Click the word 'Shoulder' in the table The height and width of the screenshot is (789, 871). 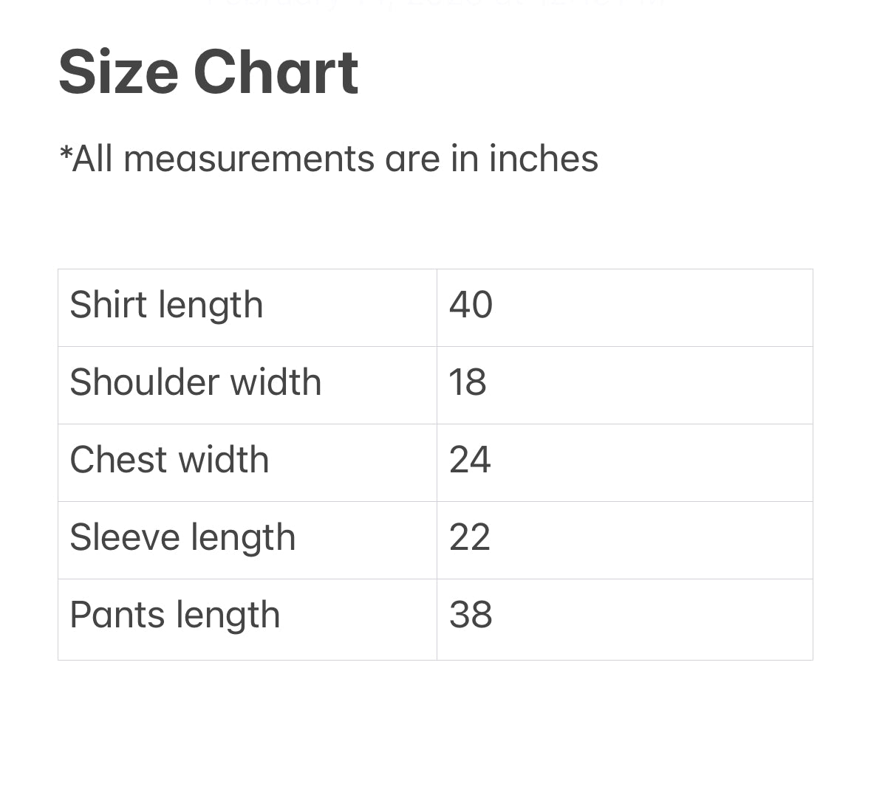point(145,382)
